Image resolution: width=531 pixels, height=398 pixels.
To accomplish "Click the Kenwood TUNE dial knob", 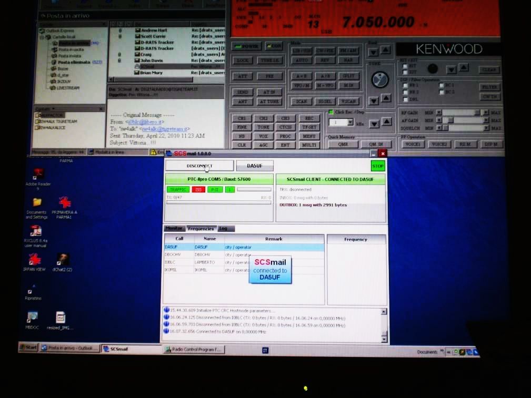I will (x=379, y=80).
